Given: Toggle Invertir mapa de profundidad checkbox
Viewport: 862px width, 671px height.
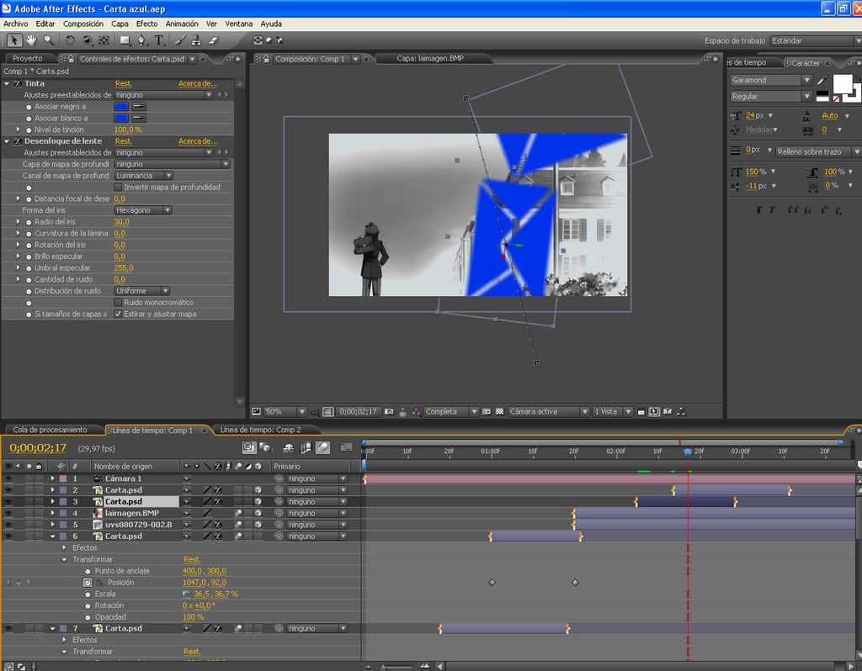Looking at the screenshot, I should point(118,188).
